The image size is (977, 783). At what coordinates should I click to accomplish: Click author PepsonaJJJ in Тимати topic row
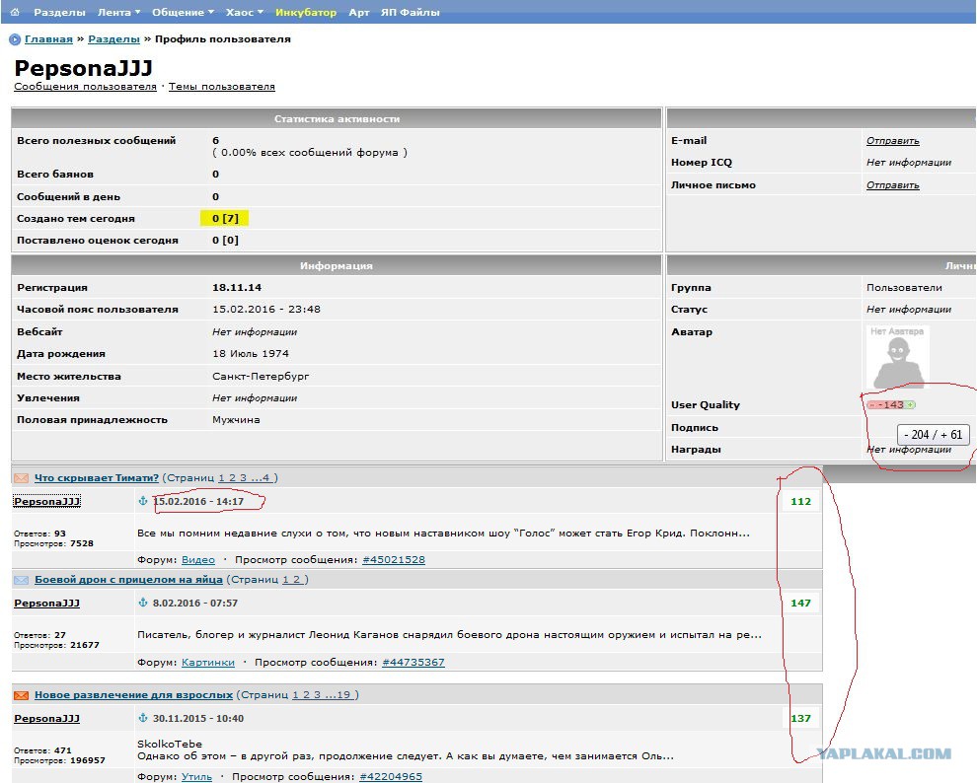tap(46, 502)
